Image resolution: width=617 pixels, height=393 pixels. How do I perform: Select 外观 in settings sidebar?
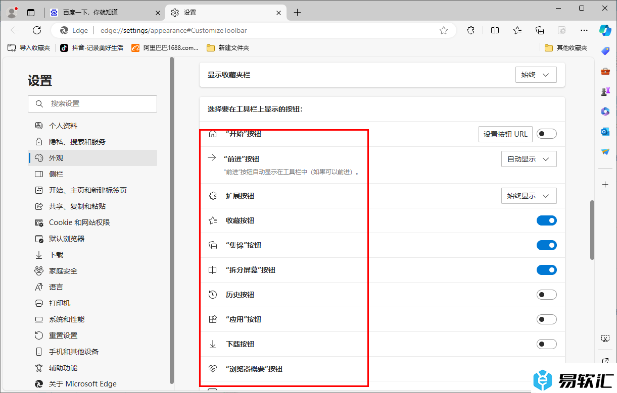coord(92,158)
